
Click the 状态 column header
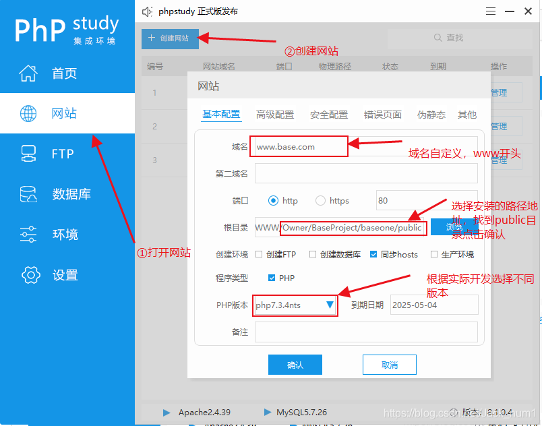click(x=390, y=66)
